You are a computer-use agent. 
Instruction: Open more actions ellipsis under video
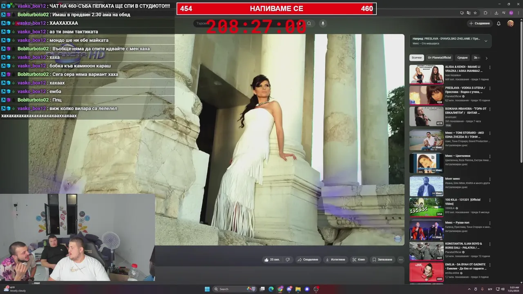pyautogui.click(x=400, y=259)
